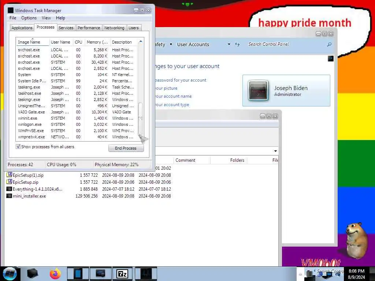The width and height of the screenshot is (375, 281).
Task: Switch to the Task Manager taskbar button
Action: click(x=146, y=274)
